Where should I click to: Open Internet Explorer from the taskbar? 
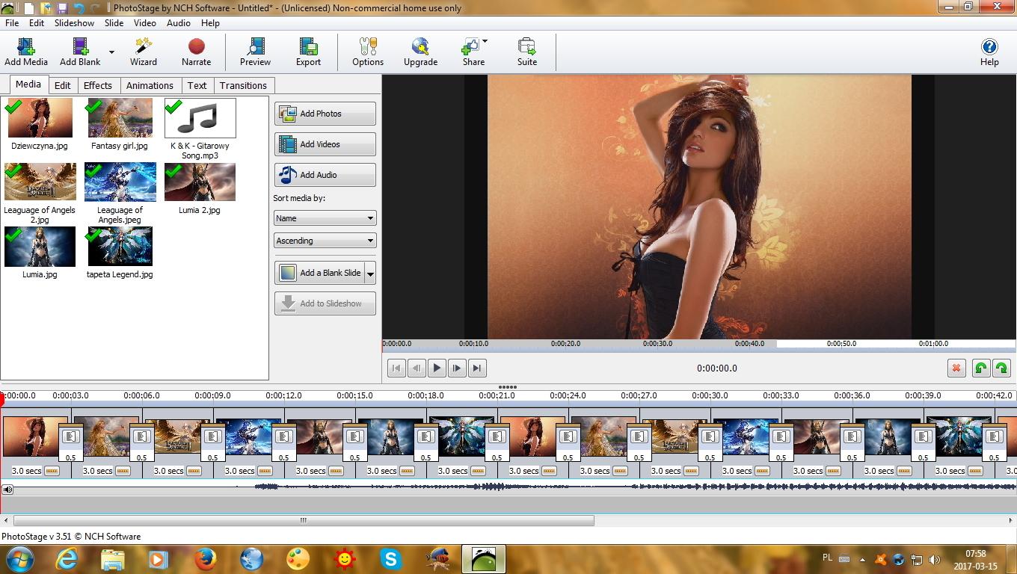pos(67,558)
